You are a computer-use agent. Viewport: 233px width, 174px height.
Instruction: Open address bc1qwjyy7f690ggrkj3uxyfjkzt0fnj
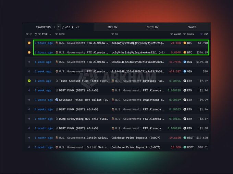[x=138, y=43]
